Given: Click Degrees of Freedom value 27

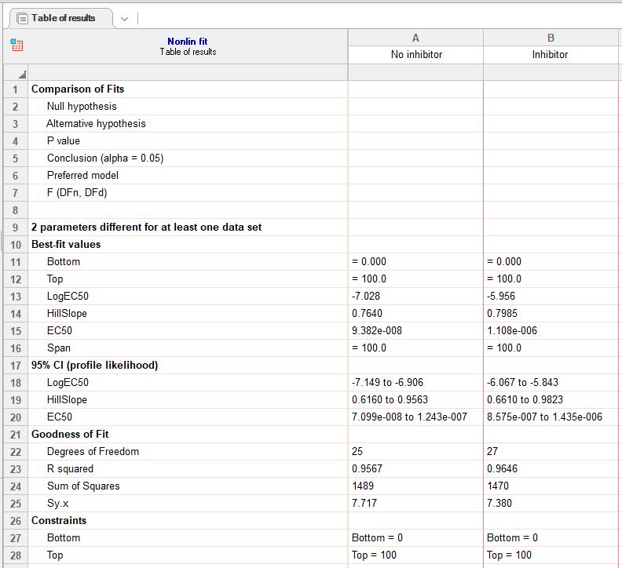Looking at the screenshot, I should point(492,451).
